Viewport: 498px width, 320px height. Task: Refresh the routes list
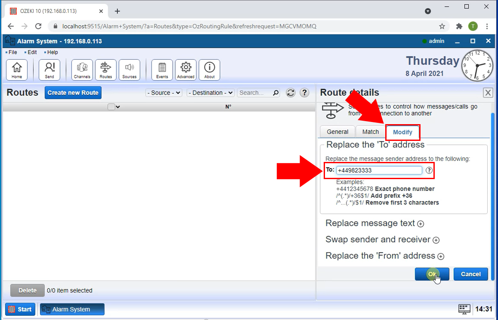tap(291, 92)
